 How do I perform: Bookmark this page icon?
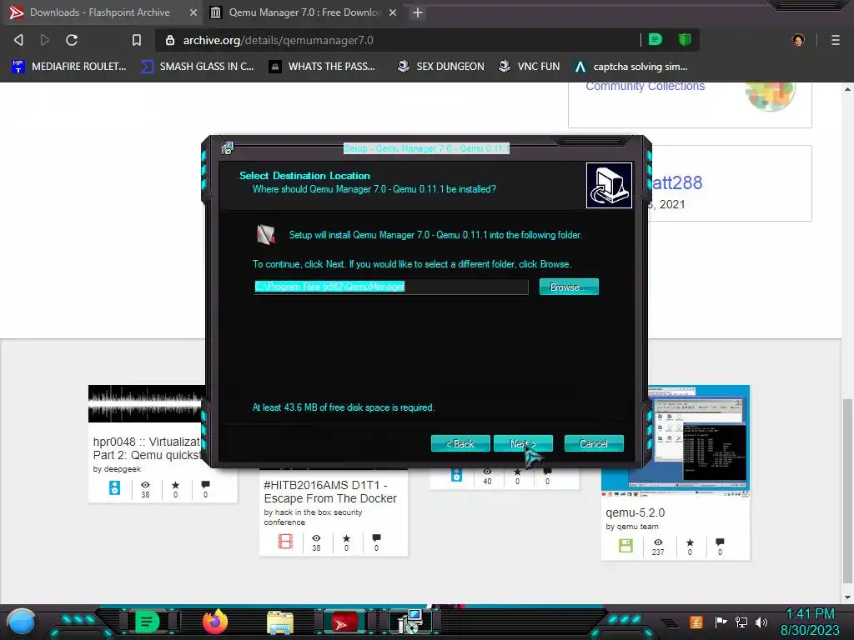tap(137, 40)
